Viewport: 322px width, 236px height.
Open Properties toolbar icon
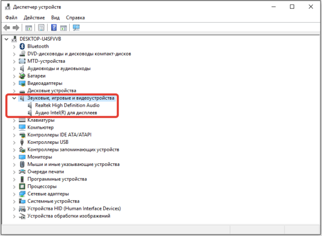[x=41, y=28]
